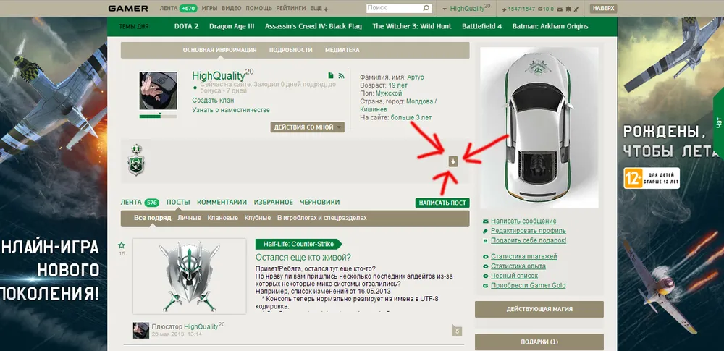Open mail envelope icon in top bar
Viewport: 724px width, 351px height.
point(560,9)
